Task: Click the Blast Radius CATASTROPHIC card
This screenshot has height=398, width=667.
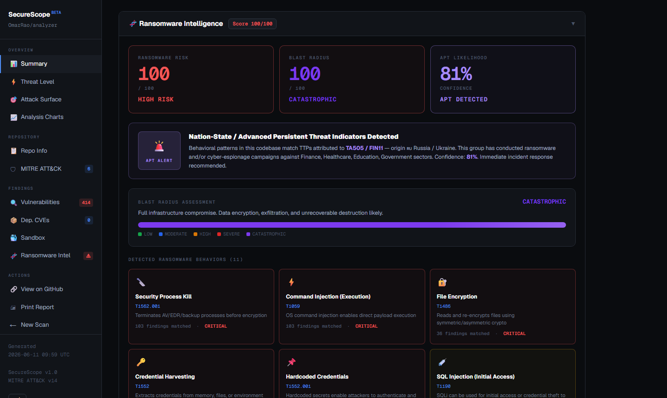Action: 352,79
